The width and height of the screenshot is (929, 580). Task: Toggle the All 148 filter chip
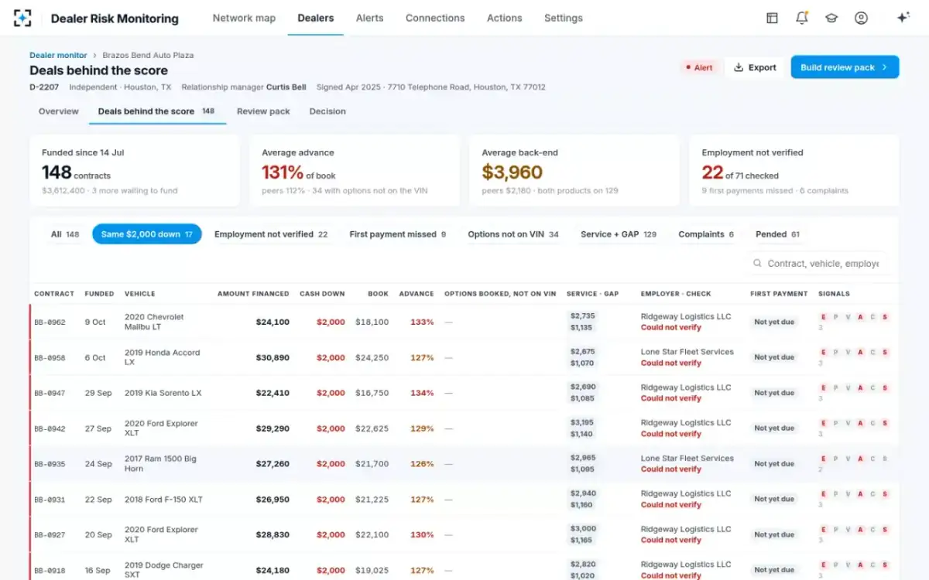point(65,234)
